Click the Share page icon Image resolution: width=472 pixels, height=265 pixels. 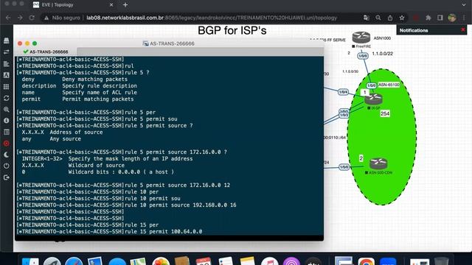[390, 18]
